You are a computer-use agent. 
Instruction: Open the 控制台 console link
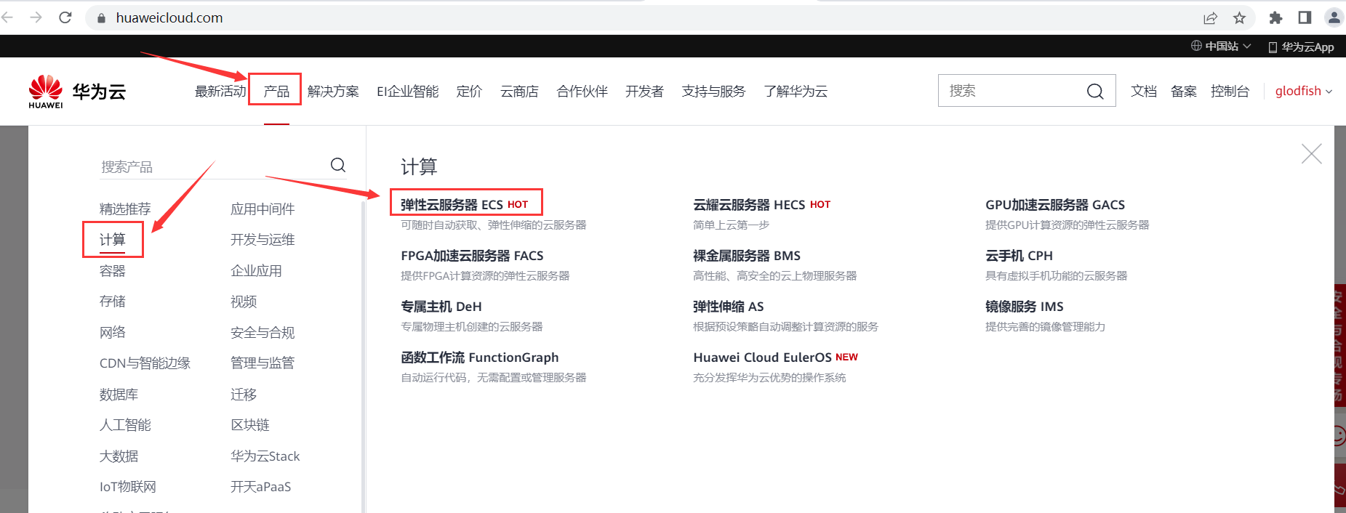(x=1230, y=91)
